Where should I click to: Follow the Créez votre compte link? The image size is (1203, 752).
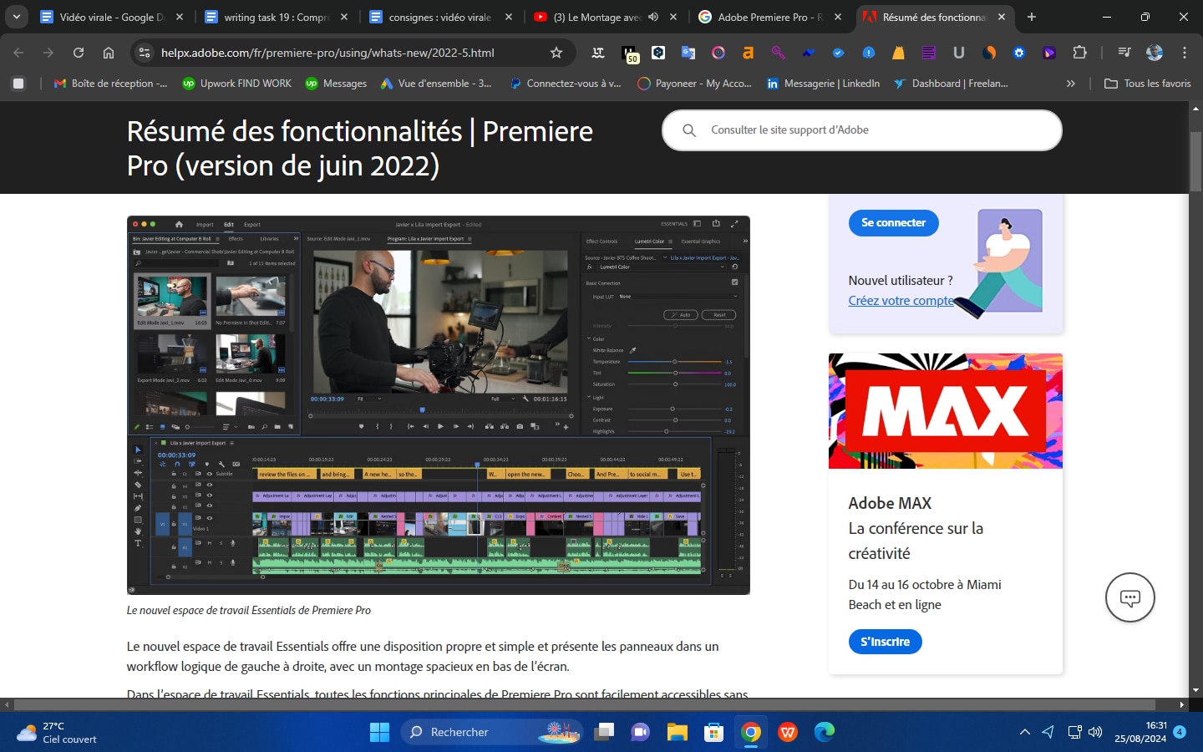(901, 301)
